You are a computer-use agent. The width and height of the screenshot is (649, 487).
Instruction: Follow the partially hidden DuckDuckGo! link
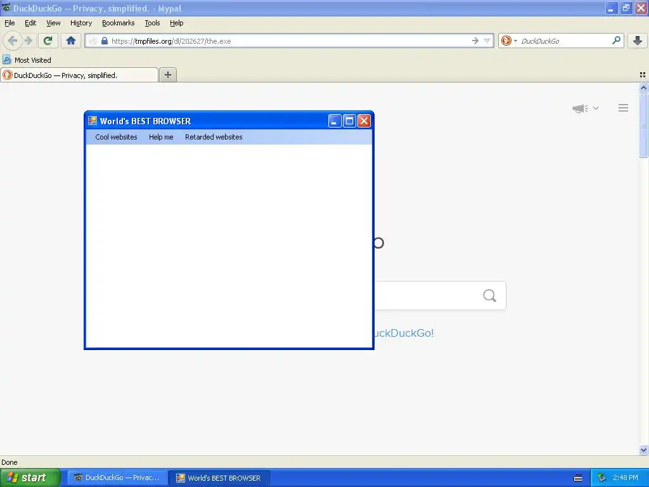(404, 333)
